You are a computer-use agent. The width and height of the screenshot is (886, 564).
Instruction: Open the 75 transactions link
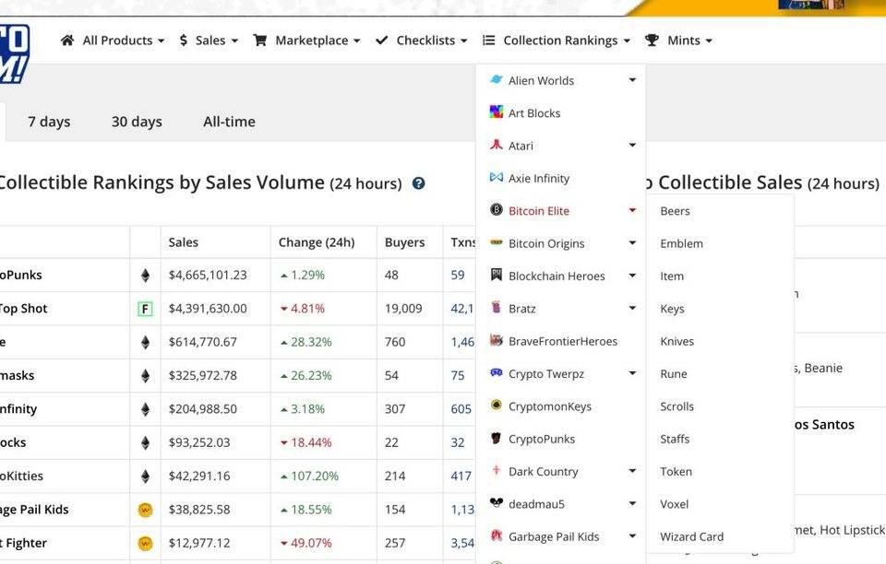[x=458, y=376]
